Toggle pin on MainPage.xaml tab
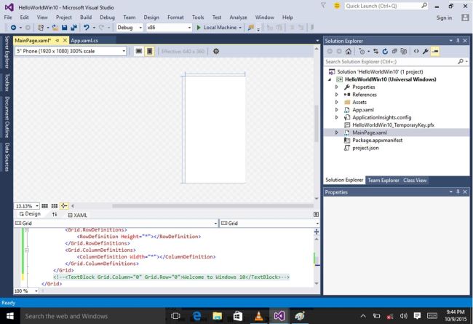Image resolution: width=473 pixels, height=324 pixels. 57,41
